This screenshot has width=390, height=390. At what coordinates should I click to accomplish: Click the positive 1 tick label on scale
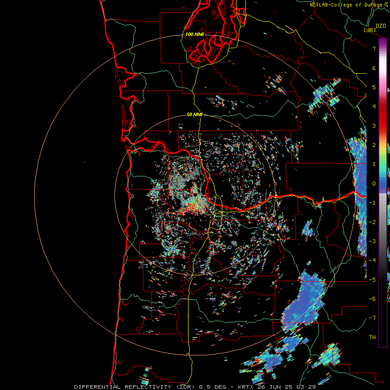tap(374, 164)
